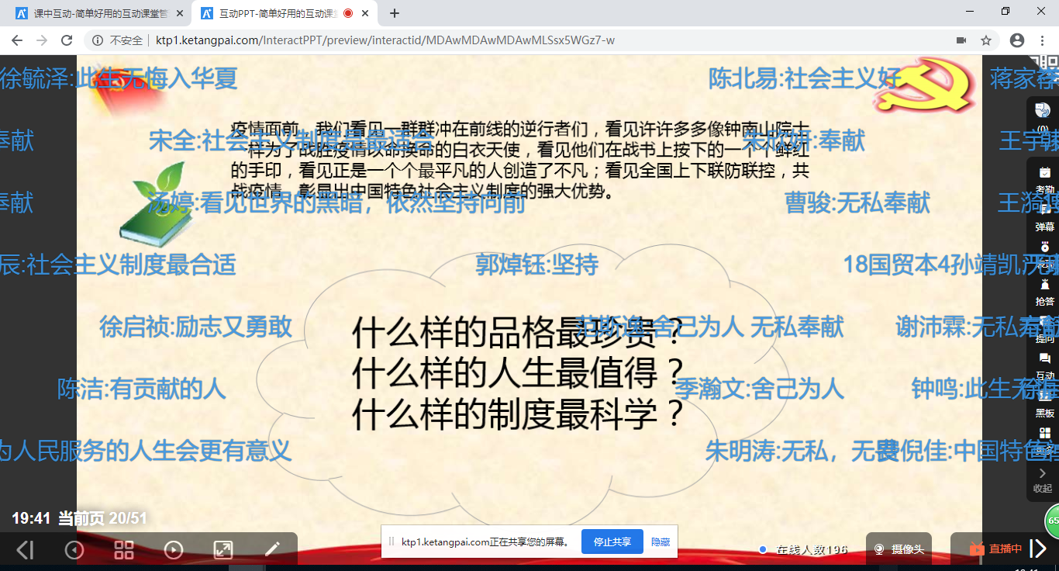Click the green 65 circle badge
1059x571 pixels.
click(1052, 521)
